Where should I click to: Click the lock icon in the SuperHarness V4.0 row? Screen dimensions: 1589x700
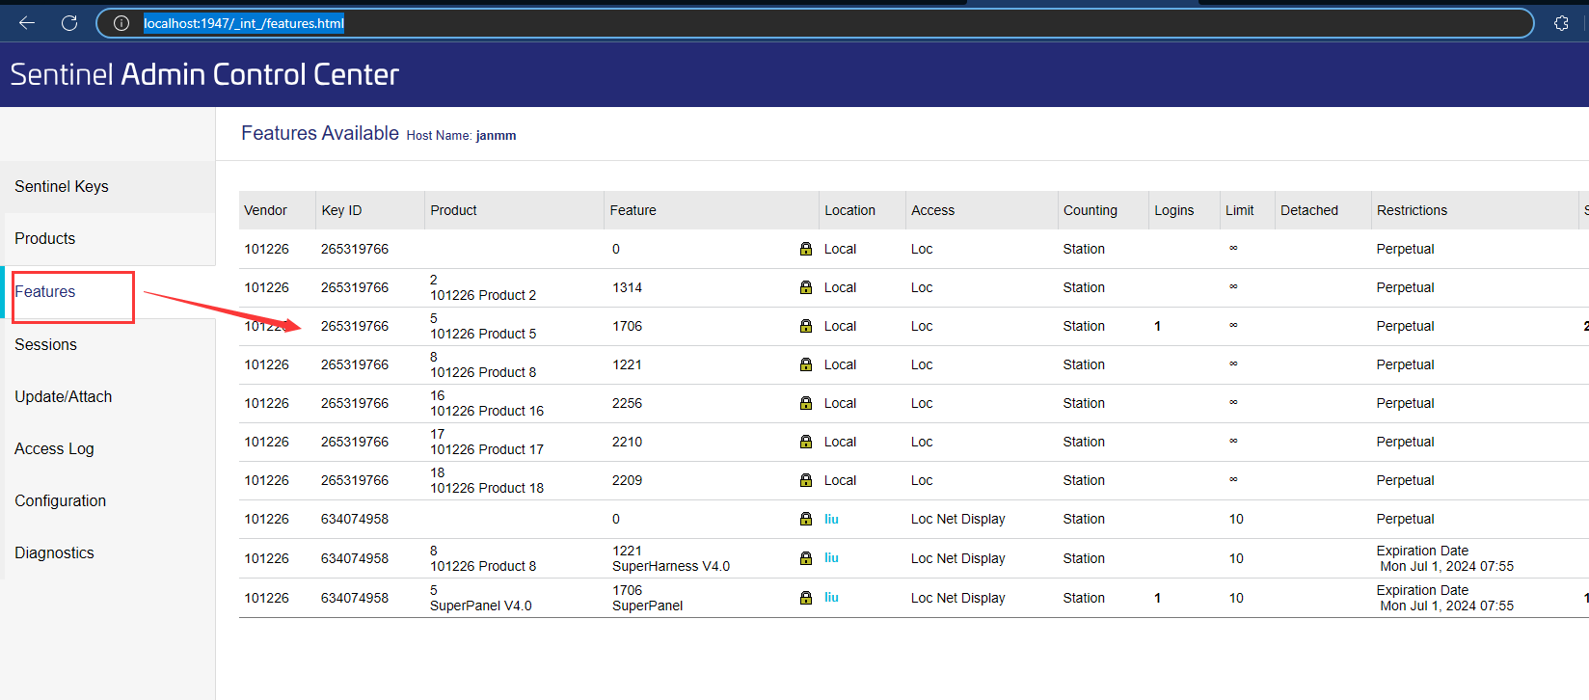806,558
